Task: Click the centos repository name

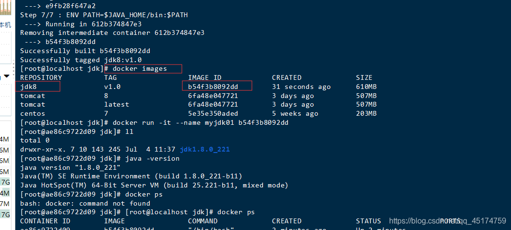Action: (x=33, y=114)
